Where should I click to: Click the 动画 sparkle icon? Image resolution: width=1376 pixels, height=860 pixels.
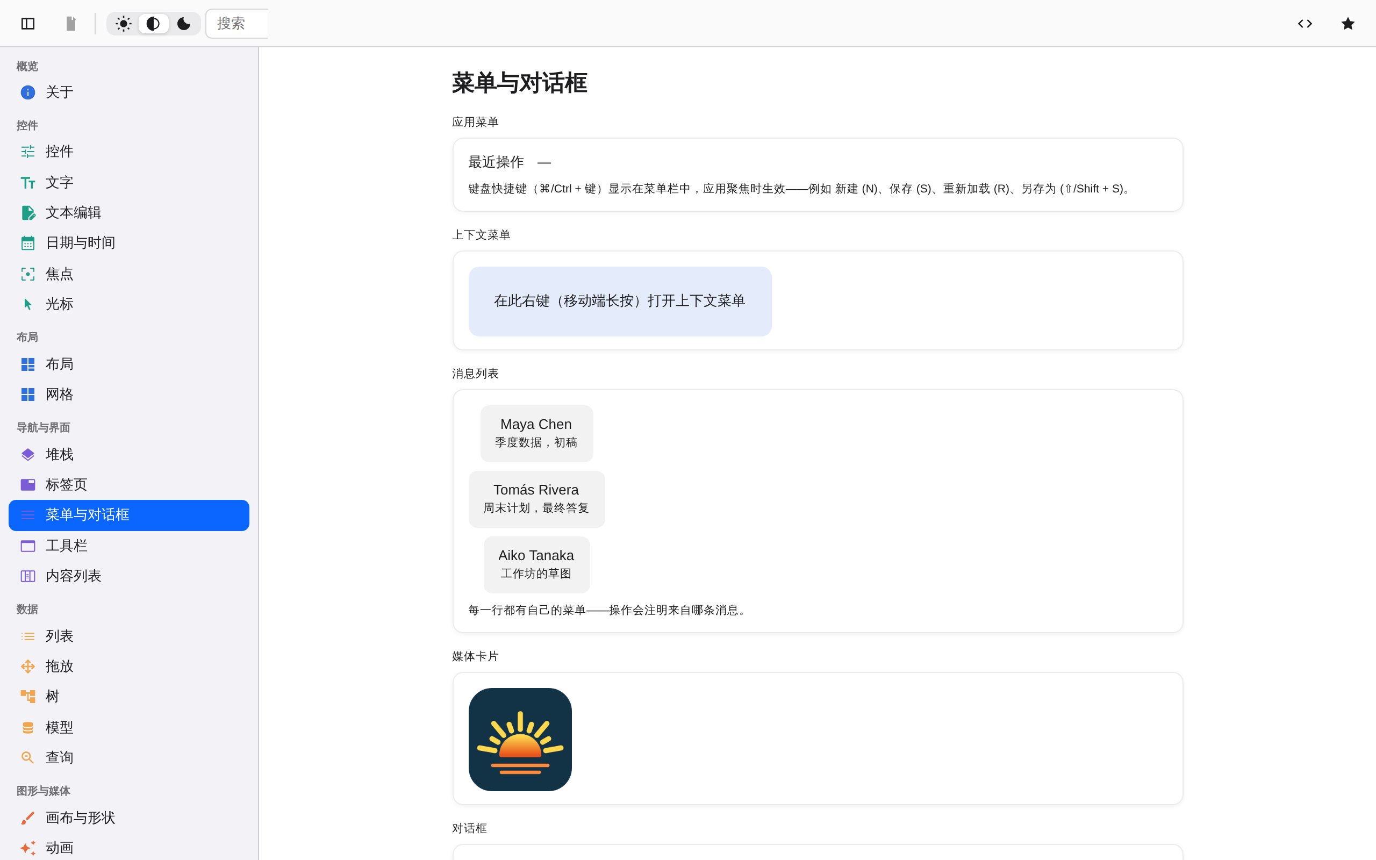pyautogui.click(x=28, y=848)
